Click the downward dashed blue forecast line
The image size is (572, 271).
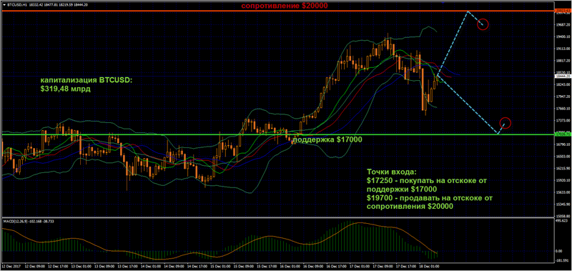click(x=468, y=104)
